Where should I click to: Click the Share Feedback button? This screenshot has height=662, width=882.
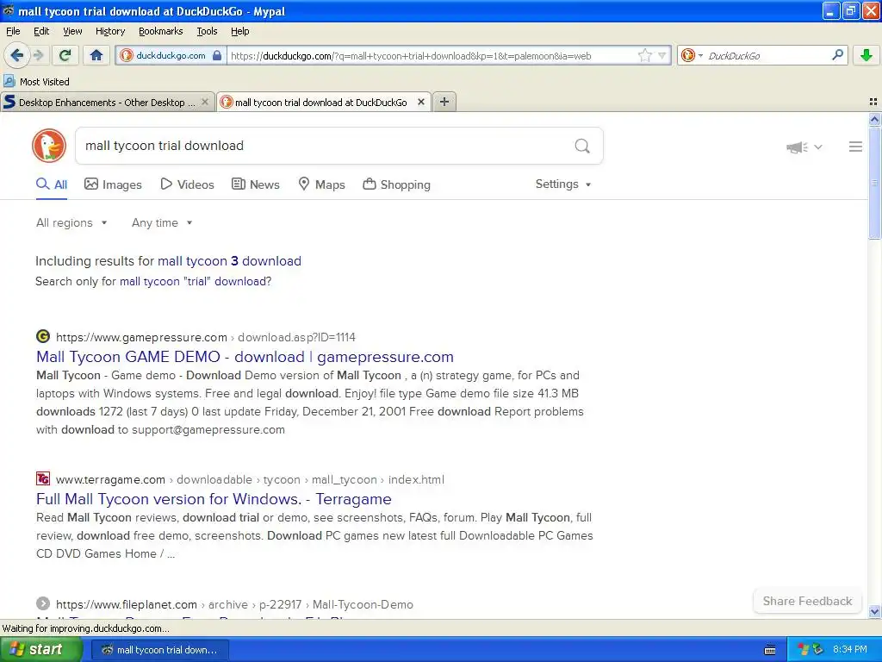point(807,601)
